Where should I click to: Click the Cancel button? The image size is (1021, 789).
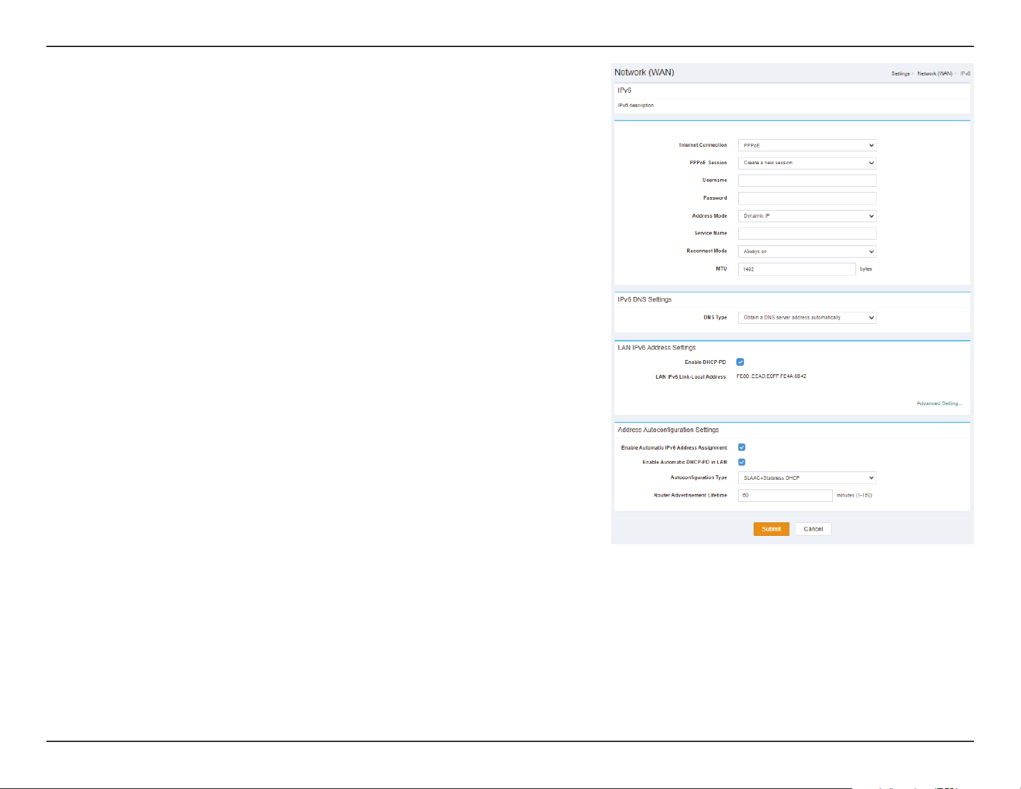click(x=813, y=529)
